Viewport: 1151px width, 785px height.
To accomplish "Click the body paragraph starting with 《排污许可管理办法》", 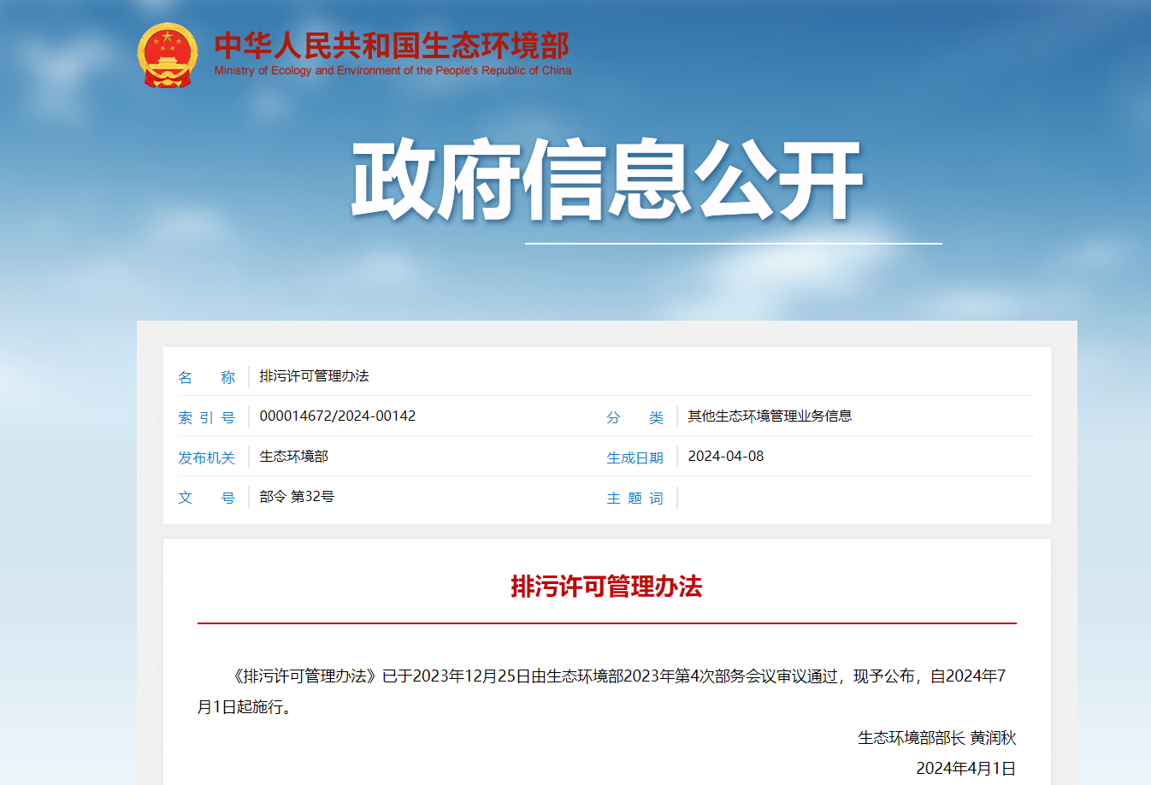I will click(607, 692).
